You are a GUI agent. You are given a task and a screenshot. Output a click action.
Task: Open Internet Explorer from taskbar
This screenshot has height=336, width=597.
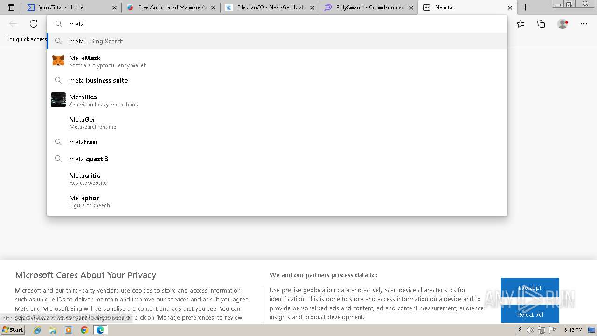point(37,330)
